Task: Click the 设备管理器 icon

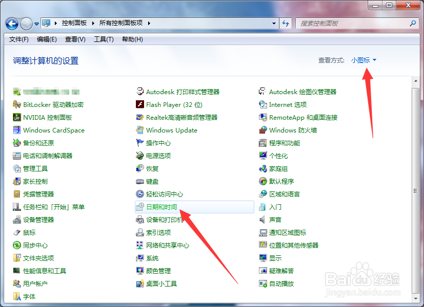Action: pyautogui.click(x=17, y=220)
